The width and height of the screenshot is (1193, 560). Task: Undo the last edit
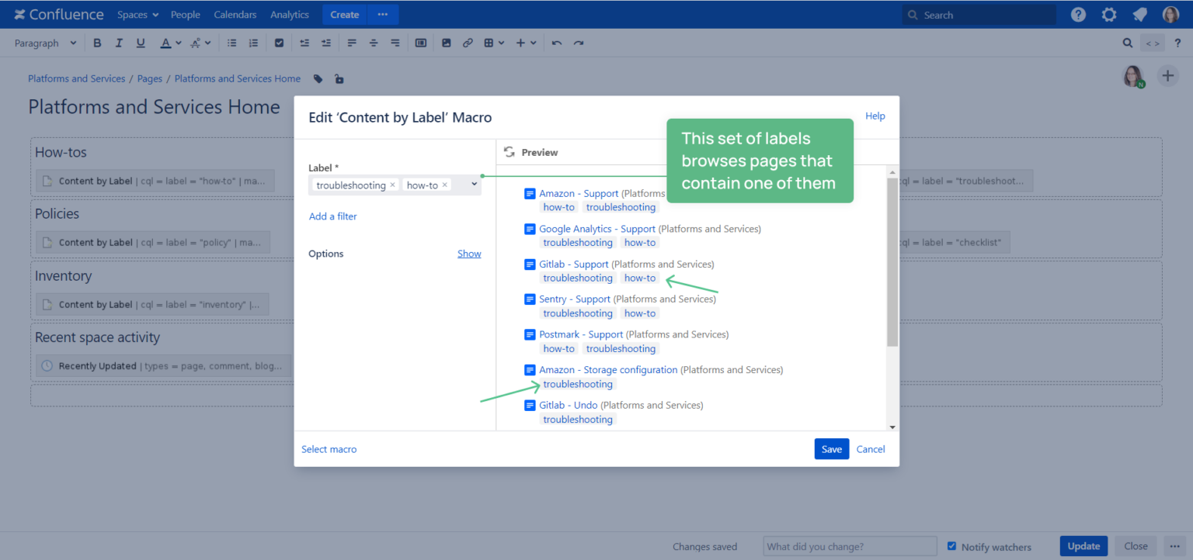tap(556, 43)
